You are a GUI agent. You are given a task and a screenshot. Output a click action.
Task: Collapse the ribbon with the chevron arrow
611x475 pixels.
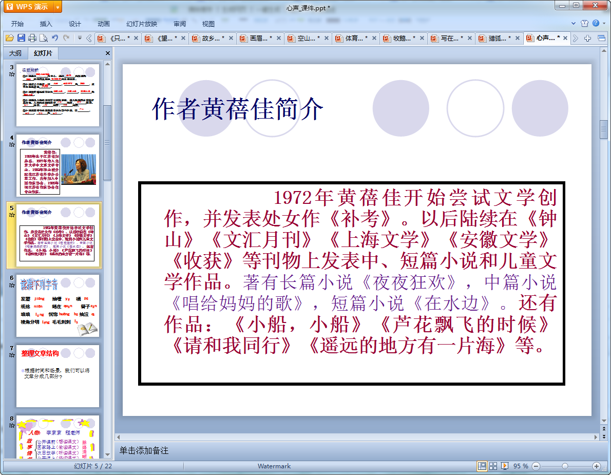(x=574, y=23)
